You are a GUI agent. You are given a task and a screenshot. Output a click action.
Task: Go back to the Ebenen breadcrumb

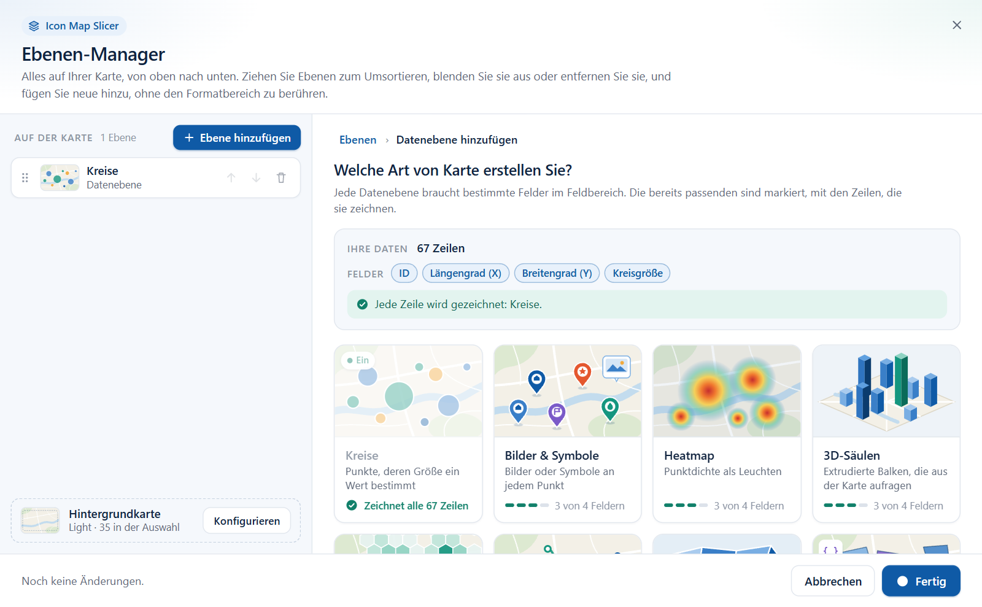click(358, 140)
